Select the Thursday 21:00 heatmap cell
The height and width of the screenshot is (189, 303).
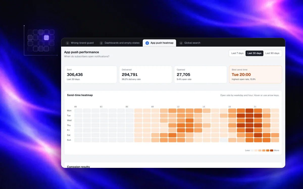tap(258, 125)
